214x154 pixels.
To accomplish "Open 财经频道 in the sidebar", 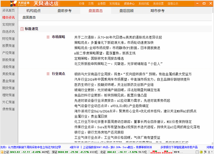I will coord(8,39).
